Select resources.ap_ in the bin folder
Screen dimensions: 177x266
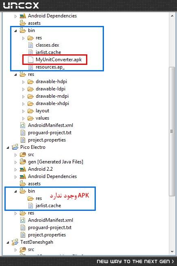pyautogui.click(x=50, y=67)
